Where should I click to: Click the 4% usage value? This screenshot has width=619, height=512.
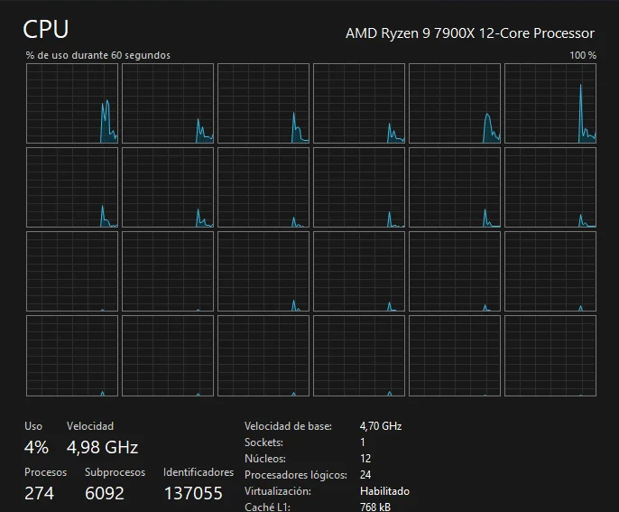click(36, 447)
